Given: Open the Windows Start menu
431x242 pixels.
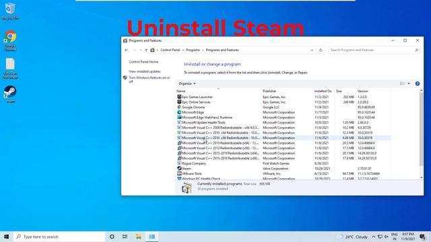Looking at the screenshot, I should point(6,237).
